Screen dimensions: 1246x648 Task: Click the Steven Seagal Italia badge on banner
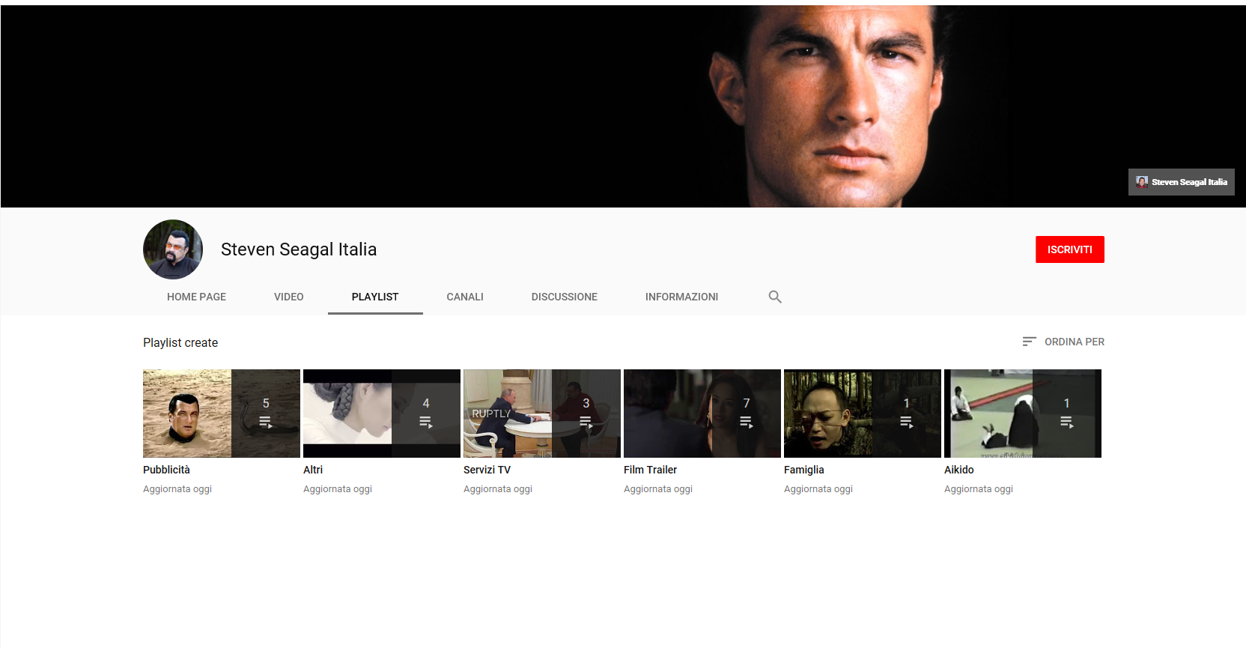tap(1182, 182)
